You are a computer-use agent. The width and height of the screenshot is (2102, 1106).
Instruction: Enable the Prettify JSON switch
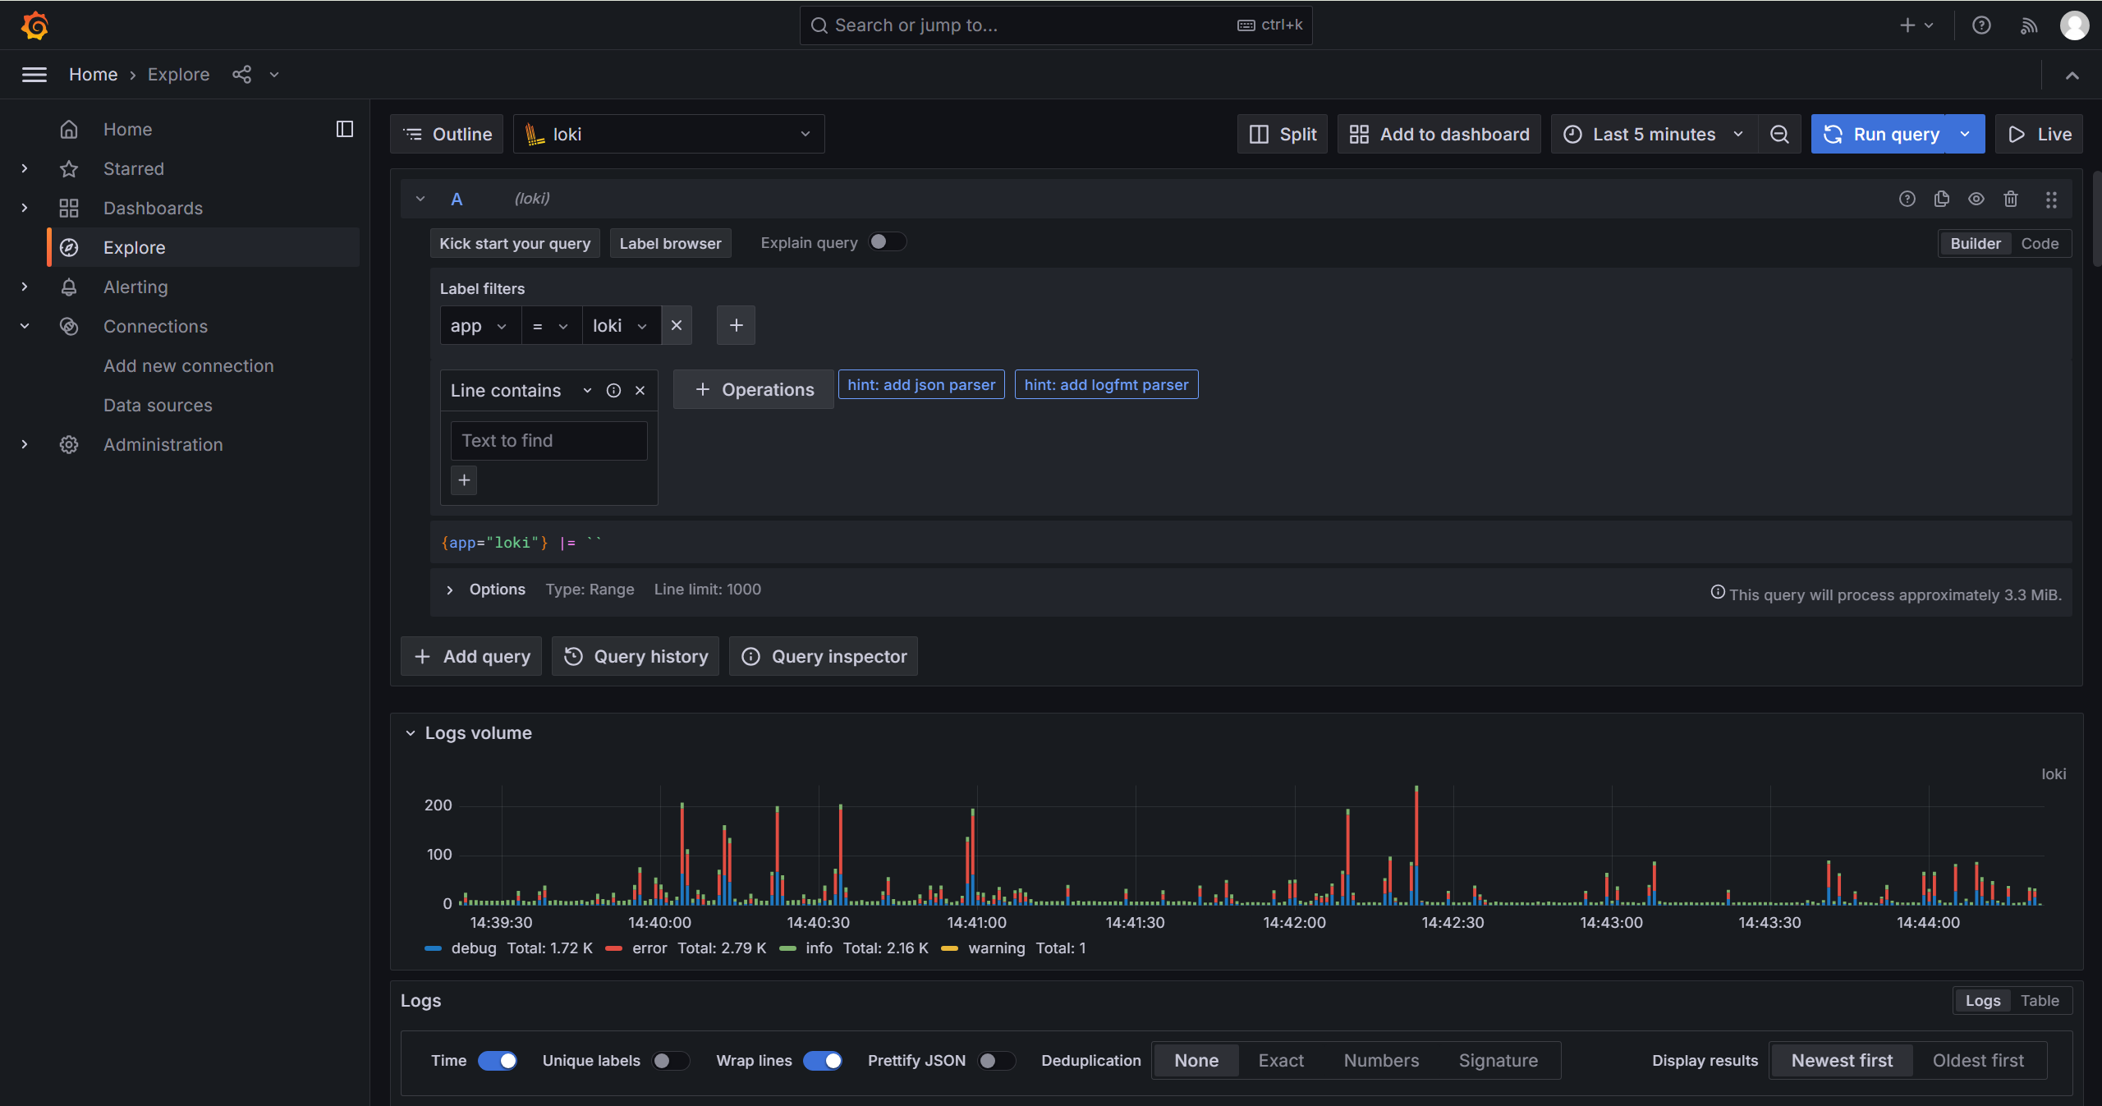[x=996, y=1061]
